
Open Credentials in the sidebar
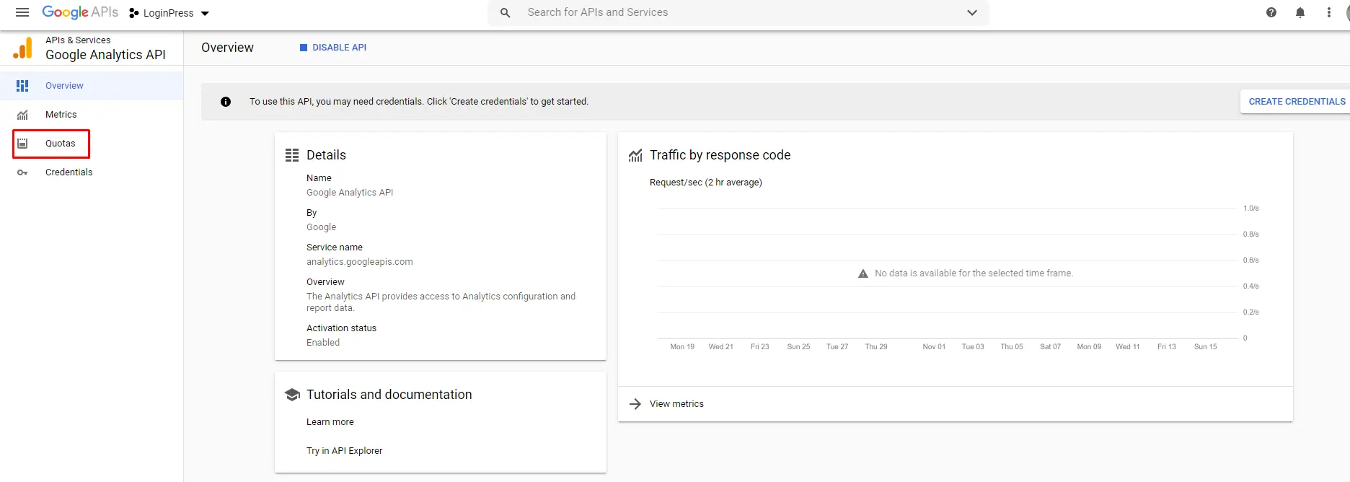92,172
